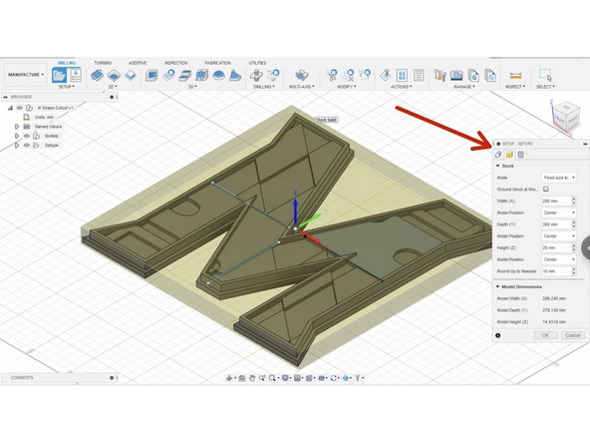Click the Generate toolpath icon in Modify group

point(332,76)
